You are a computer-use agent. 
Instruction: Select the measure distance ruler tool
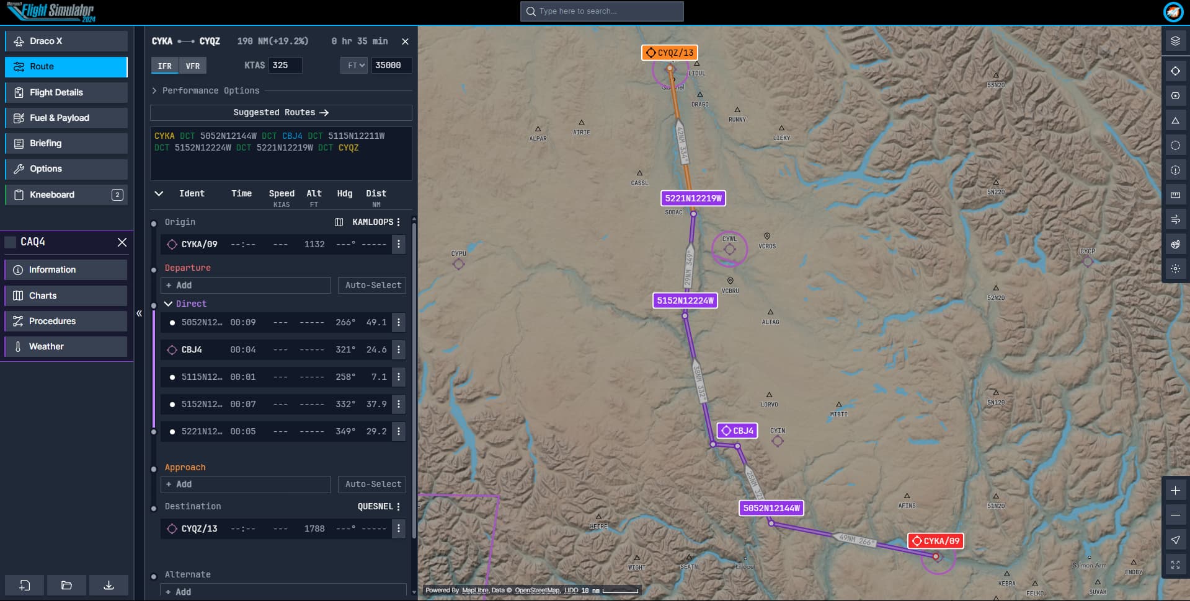point(1175,194)
